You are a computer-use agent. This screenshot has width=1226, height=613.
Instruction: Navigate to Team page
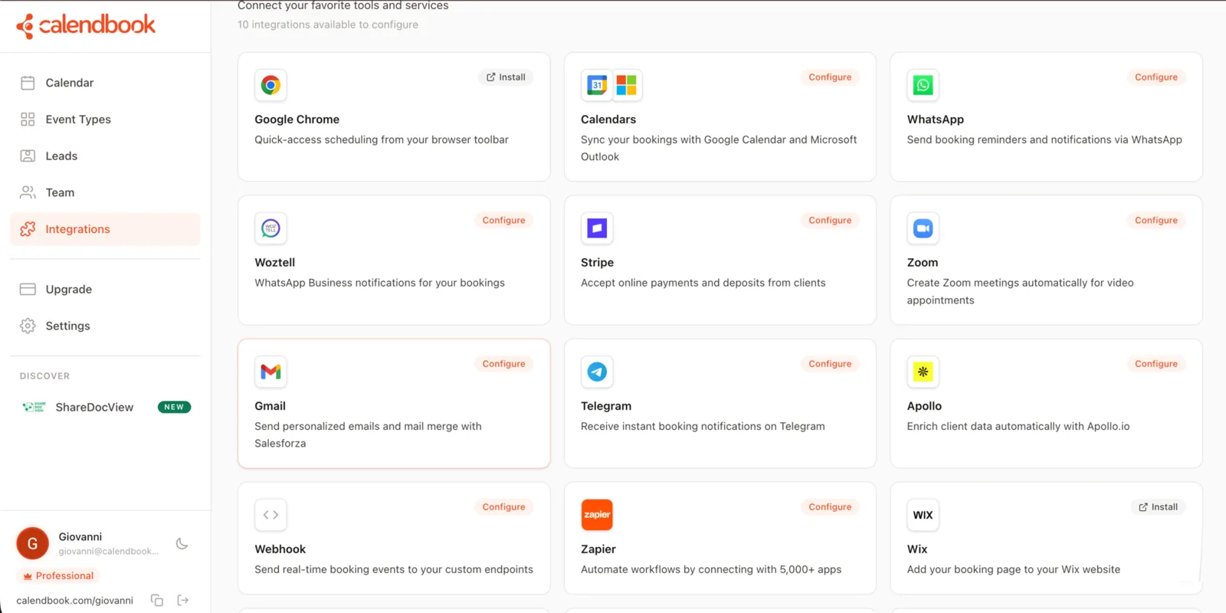[105, 192]
